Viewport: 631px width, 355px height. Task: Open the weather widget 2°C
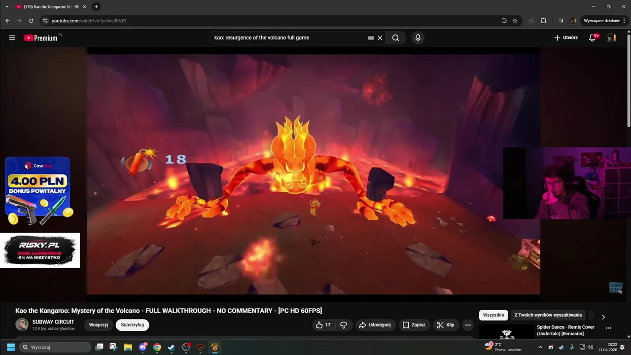pos(503,347)
